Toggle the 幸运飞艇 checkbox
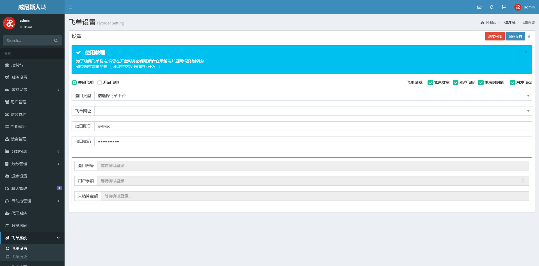The width and height of the screenshot is (539, 266). pyautogui.click(x=455, y=83)
